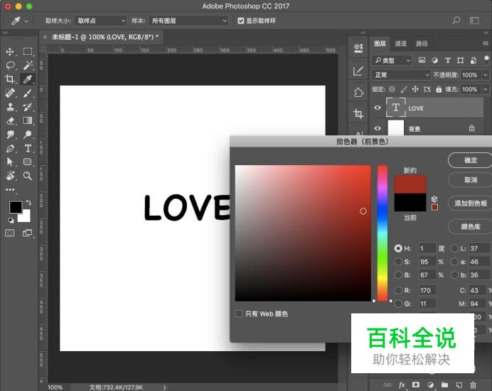The width and height of the screenshot is (492, 391).
Task: Click the rainbow hue slider strip
Action: click(x=383, y=231)
